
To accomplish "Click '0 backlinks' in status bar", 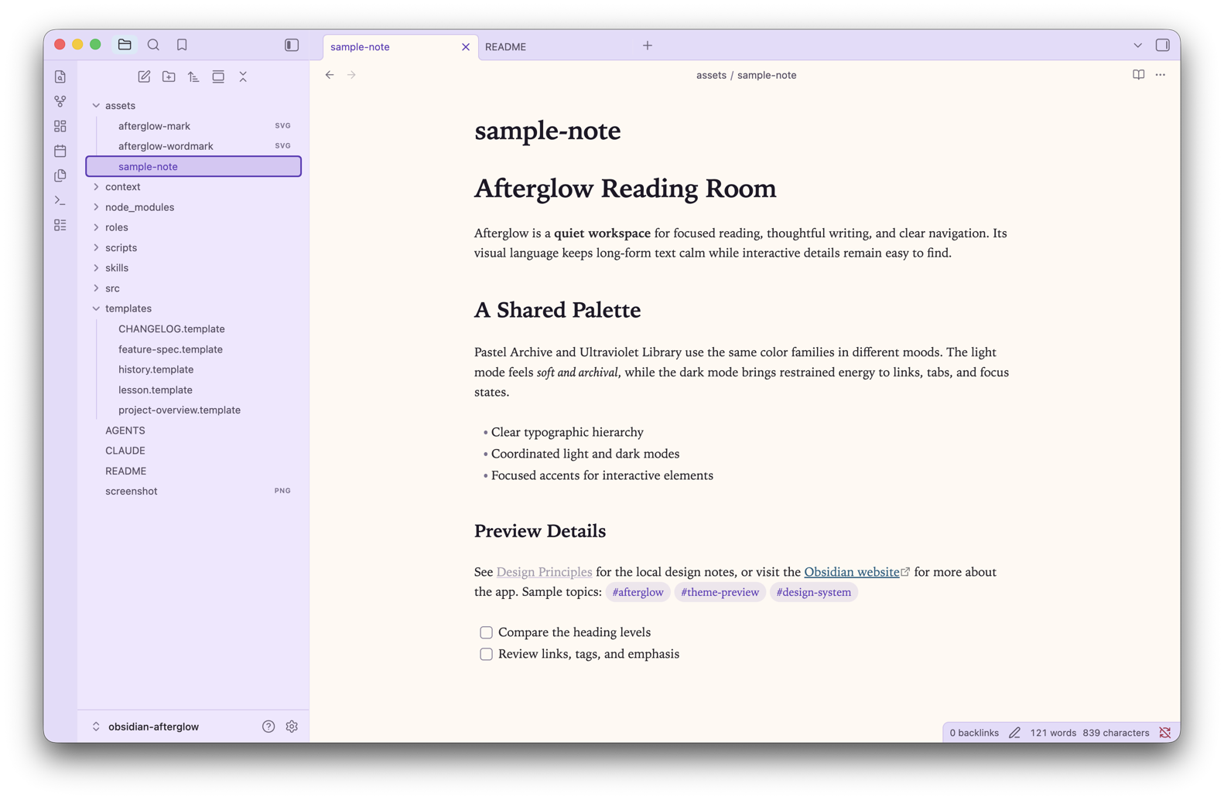I will [x=973, y=733].
